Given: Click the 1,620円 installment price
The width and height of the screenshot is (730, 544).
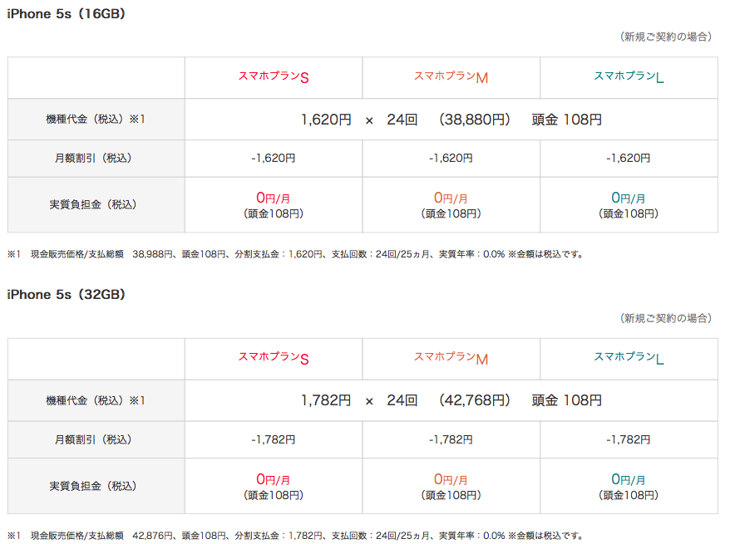Looking at the screenshot, I should [x=326, y=120].
